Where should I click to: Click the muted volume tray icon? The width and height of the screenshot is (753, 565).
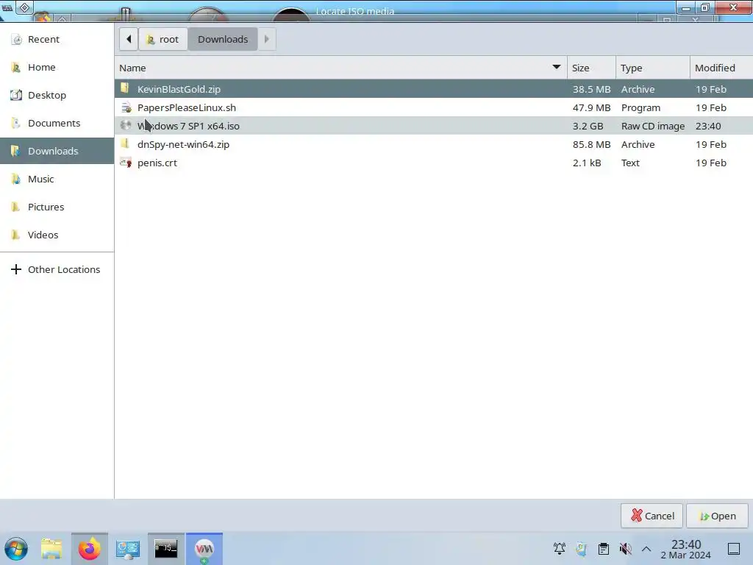point(625,548)
